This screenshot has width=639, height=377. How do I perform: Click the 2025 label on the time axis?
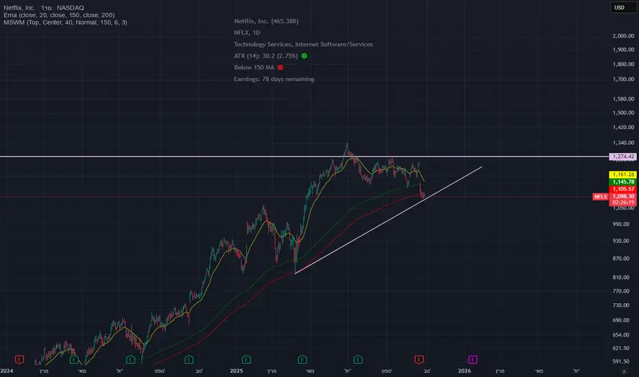[237, 371]
